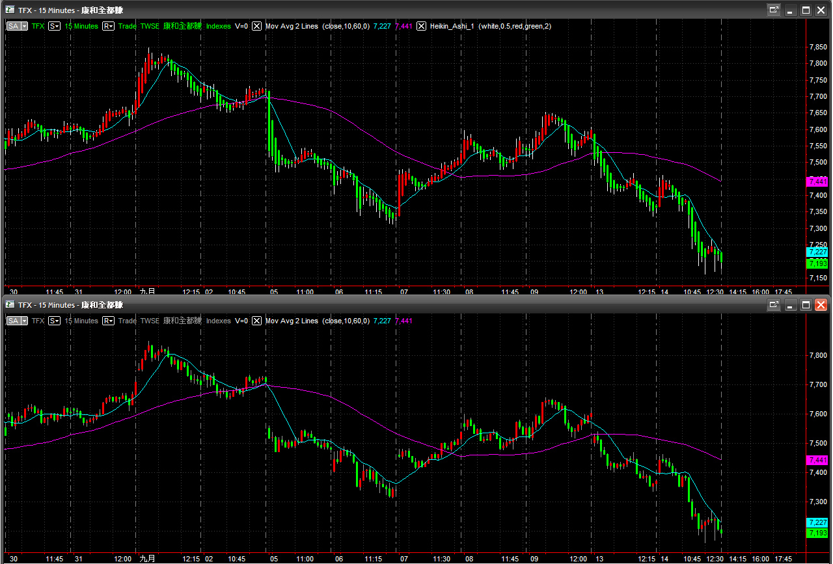The height and width of the screenshot is (564, 833).
Task: Minimize the upper chart window
Action: click(x=791, y=10)
